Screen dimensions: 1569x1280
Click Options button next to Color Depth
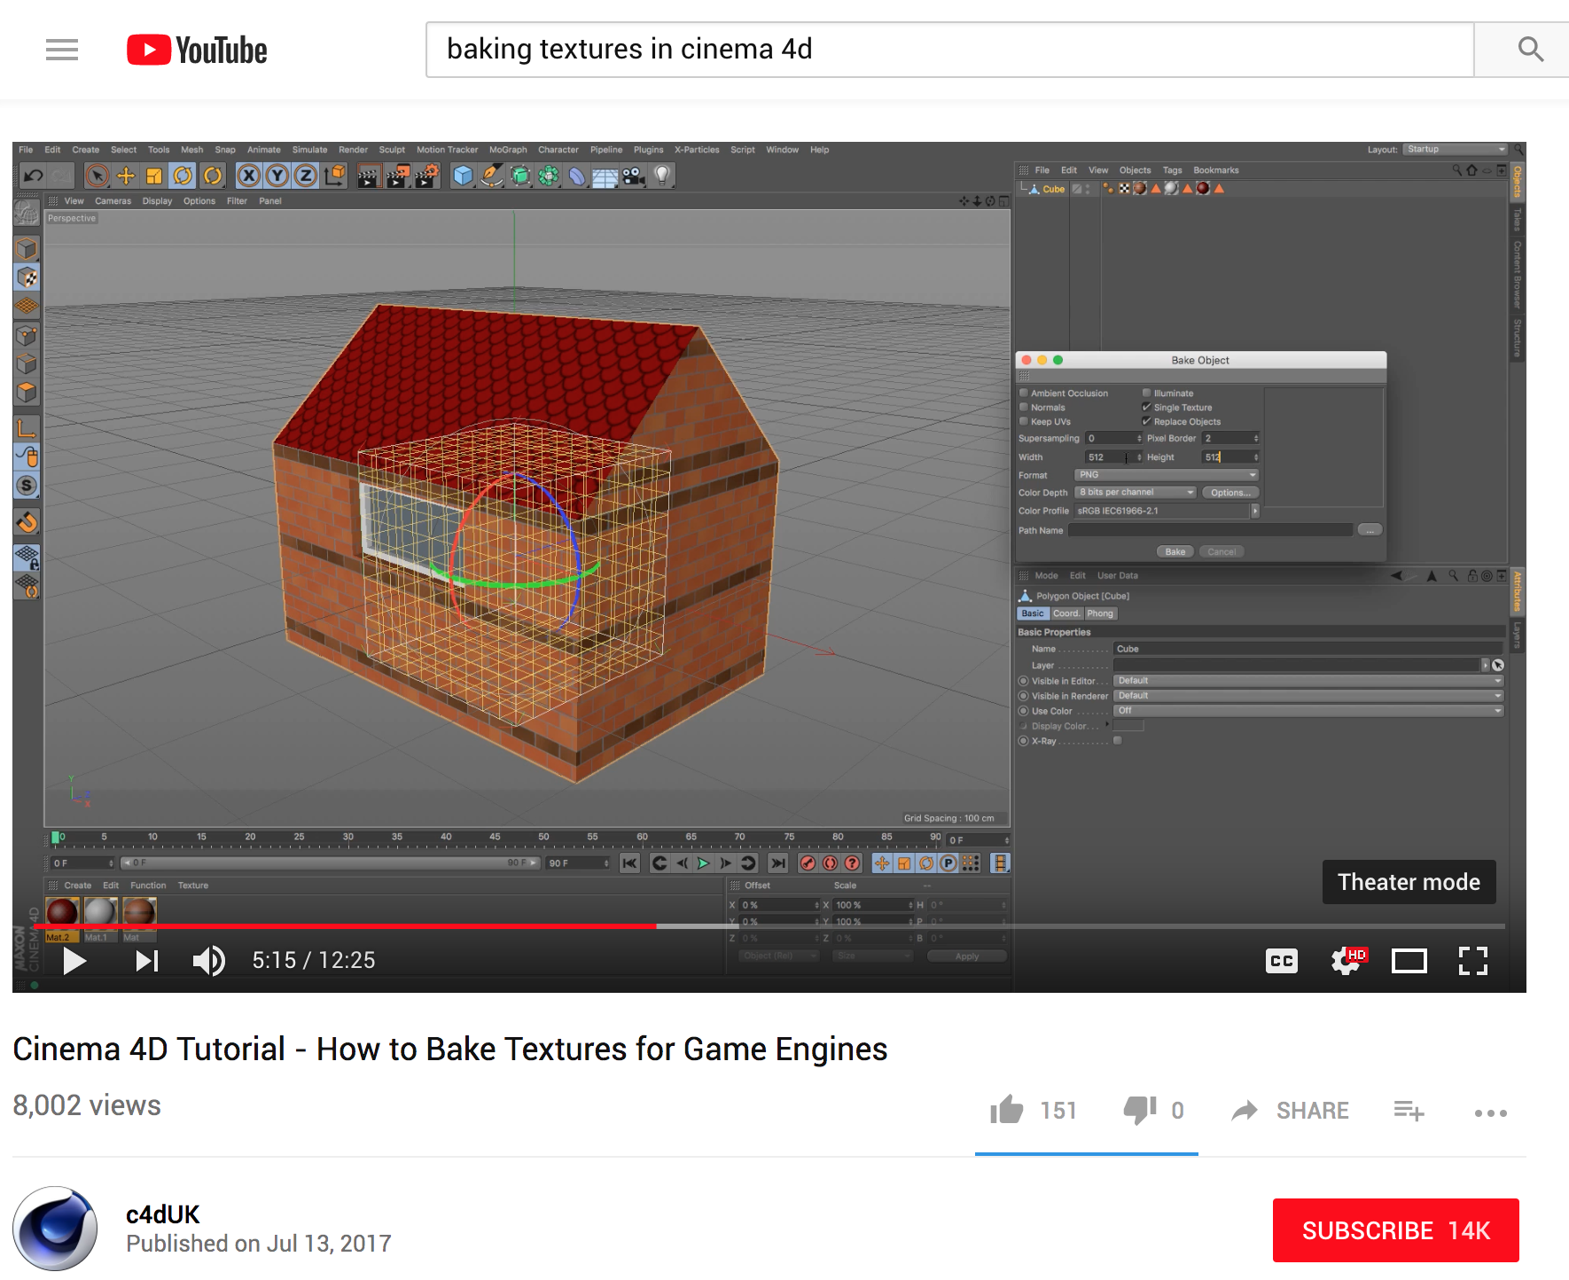pyautogui.click(x=1230, y=493)
